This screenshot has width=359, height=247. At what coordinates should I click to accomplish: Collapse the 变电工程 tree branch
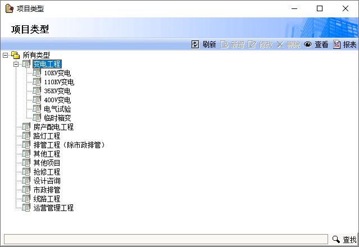point(16,64)
